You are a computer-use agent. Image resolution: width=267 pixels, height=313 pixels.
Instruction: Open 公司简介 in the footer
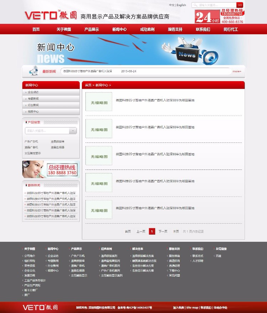[30, 256]
